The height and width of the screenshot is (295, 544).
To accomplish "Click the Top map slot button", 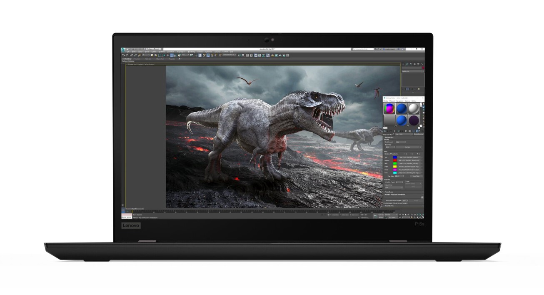I will 409,157.
